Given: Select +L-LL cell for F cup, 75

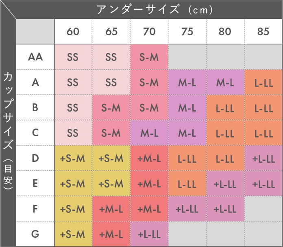Looking at the screenshot, I should pyautogui.click(x=187, y=208).
